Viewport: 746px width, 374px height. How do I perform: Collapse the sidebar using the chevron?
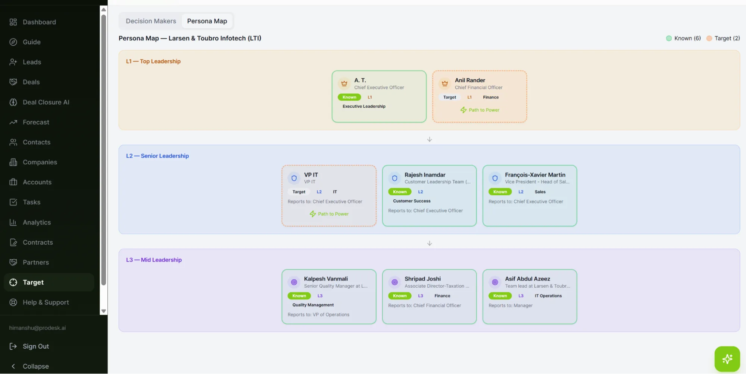coord(13,367)
